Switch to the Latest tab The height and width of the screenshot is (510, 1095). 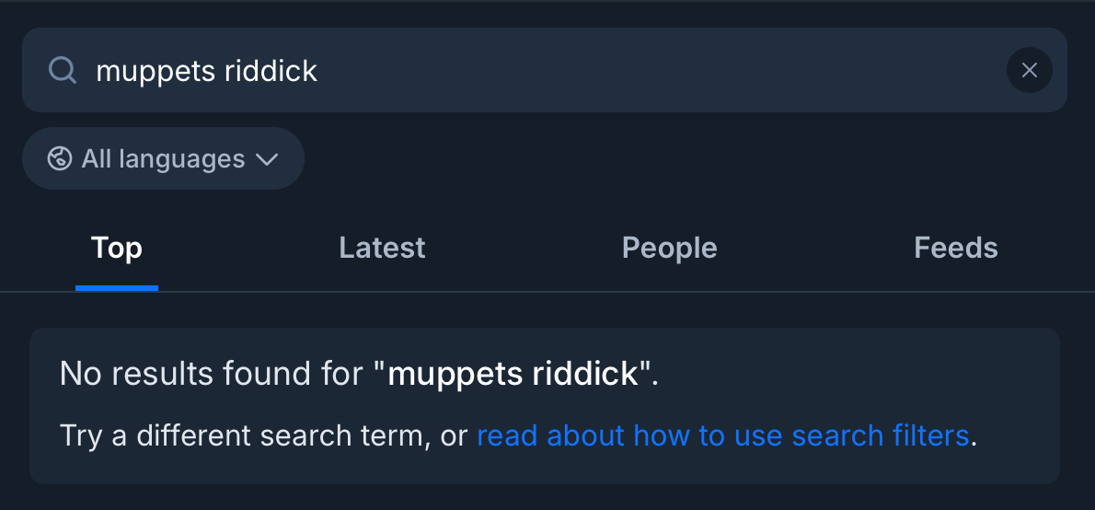point(382,248)
